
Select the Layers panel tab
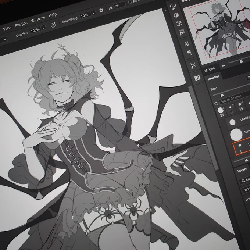[x=242, y=171]
